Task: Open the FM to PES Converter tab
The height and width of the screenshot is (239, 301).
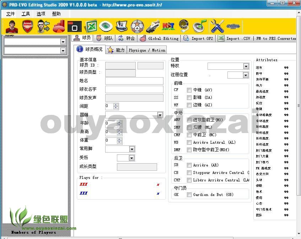Action: [276, 38]
